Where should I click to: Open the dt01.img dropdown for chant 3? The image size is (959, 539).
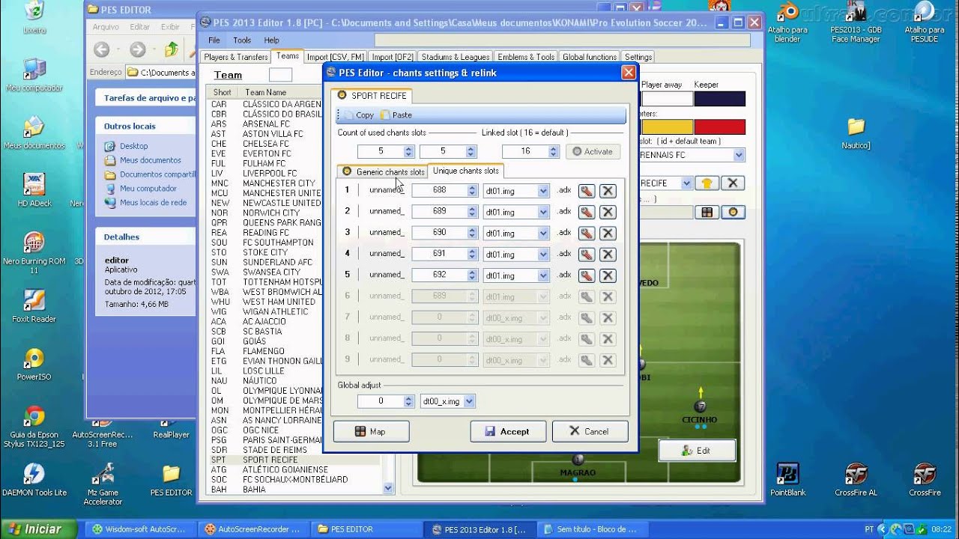pyautogui.click(x=543, y=233)
